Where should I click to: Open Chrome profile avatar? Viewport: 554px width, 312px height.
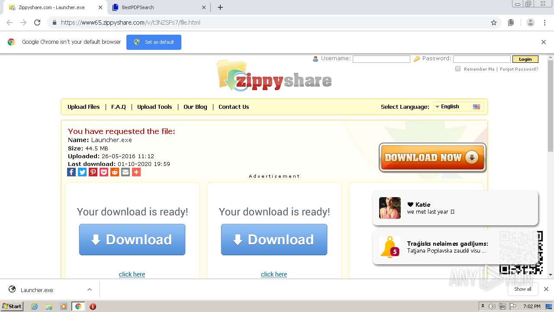coord(530,23)
